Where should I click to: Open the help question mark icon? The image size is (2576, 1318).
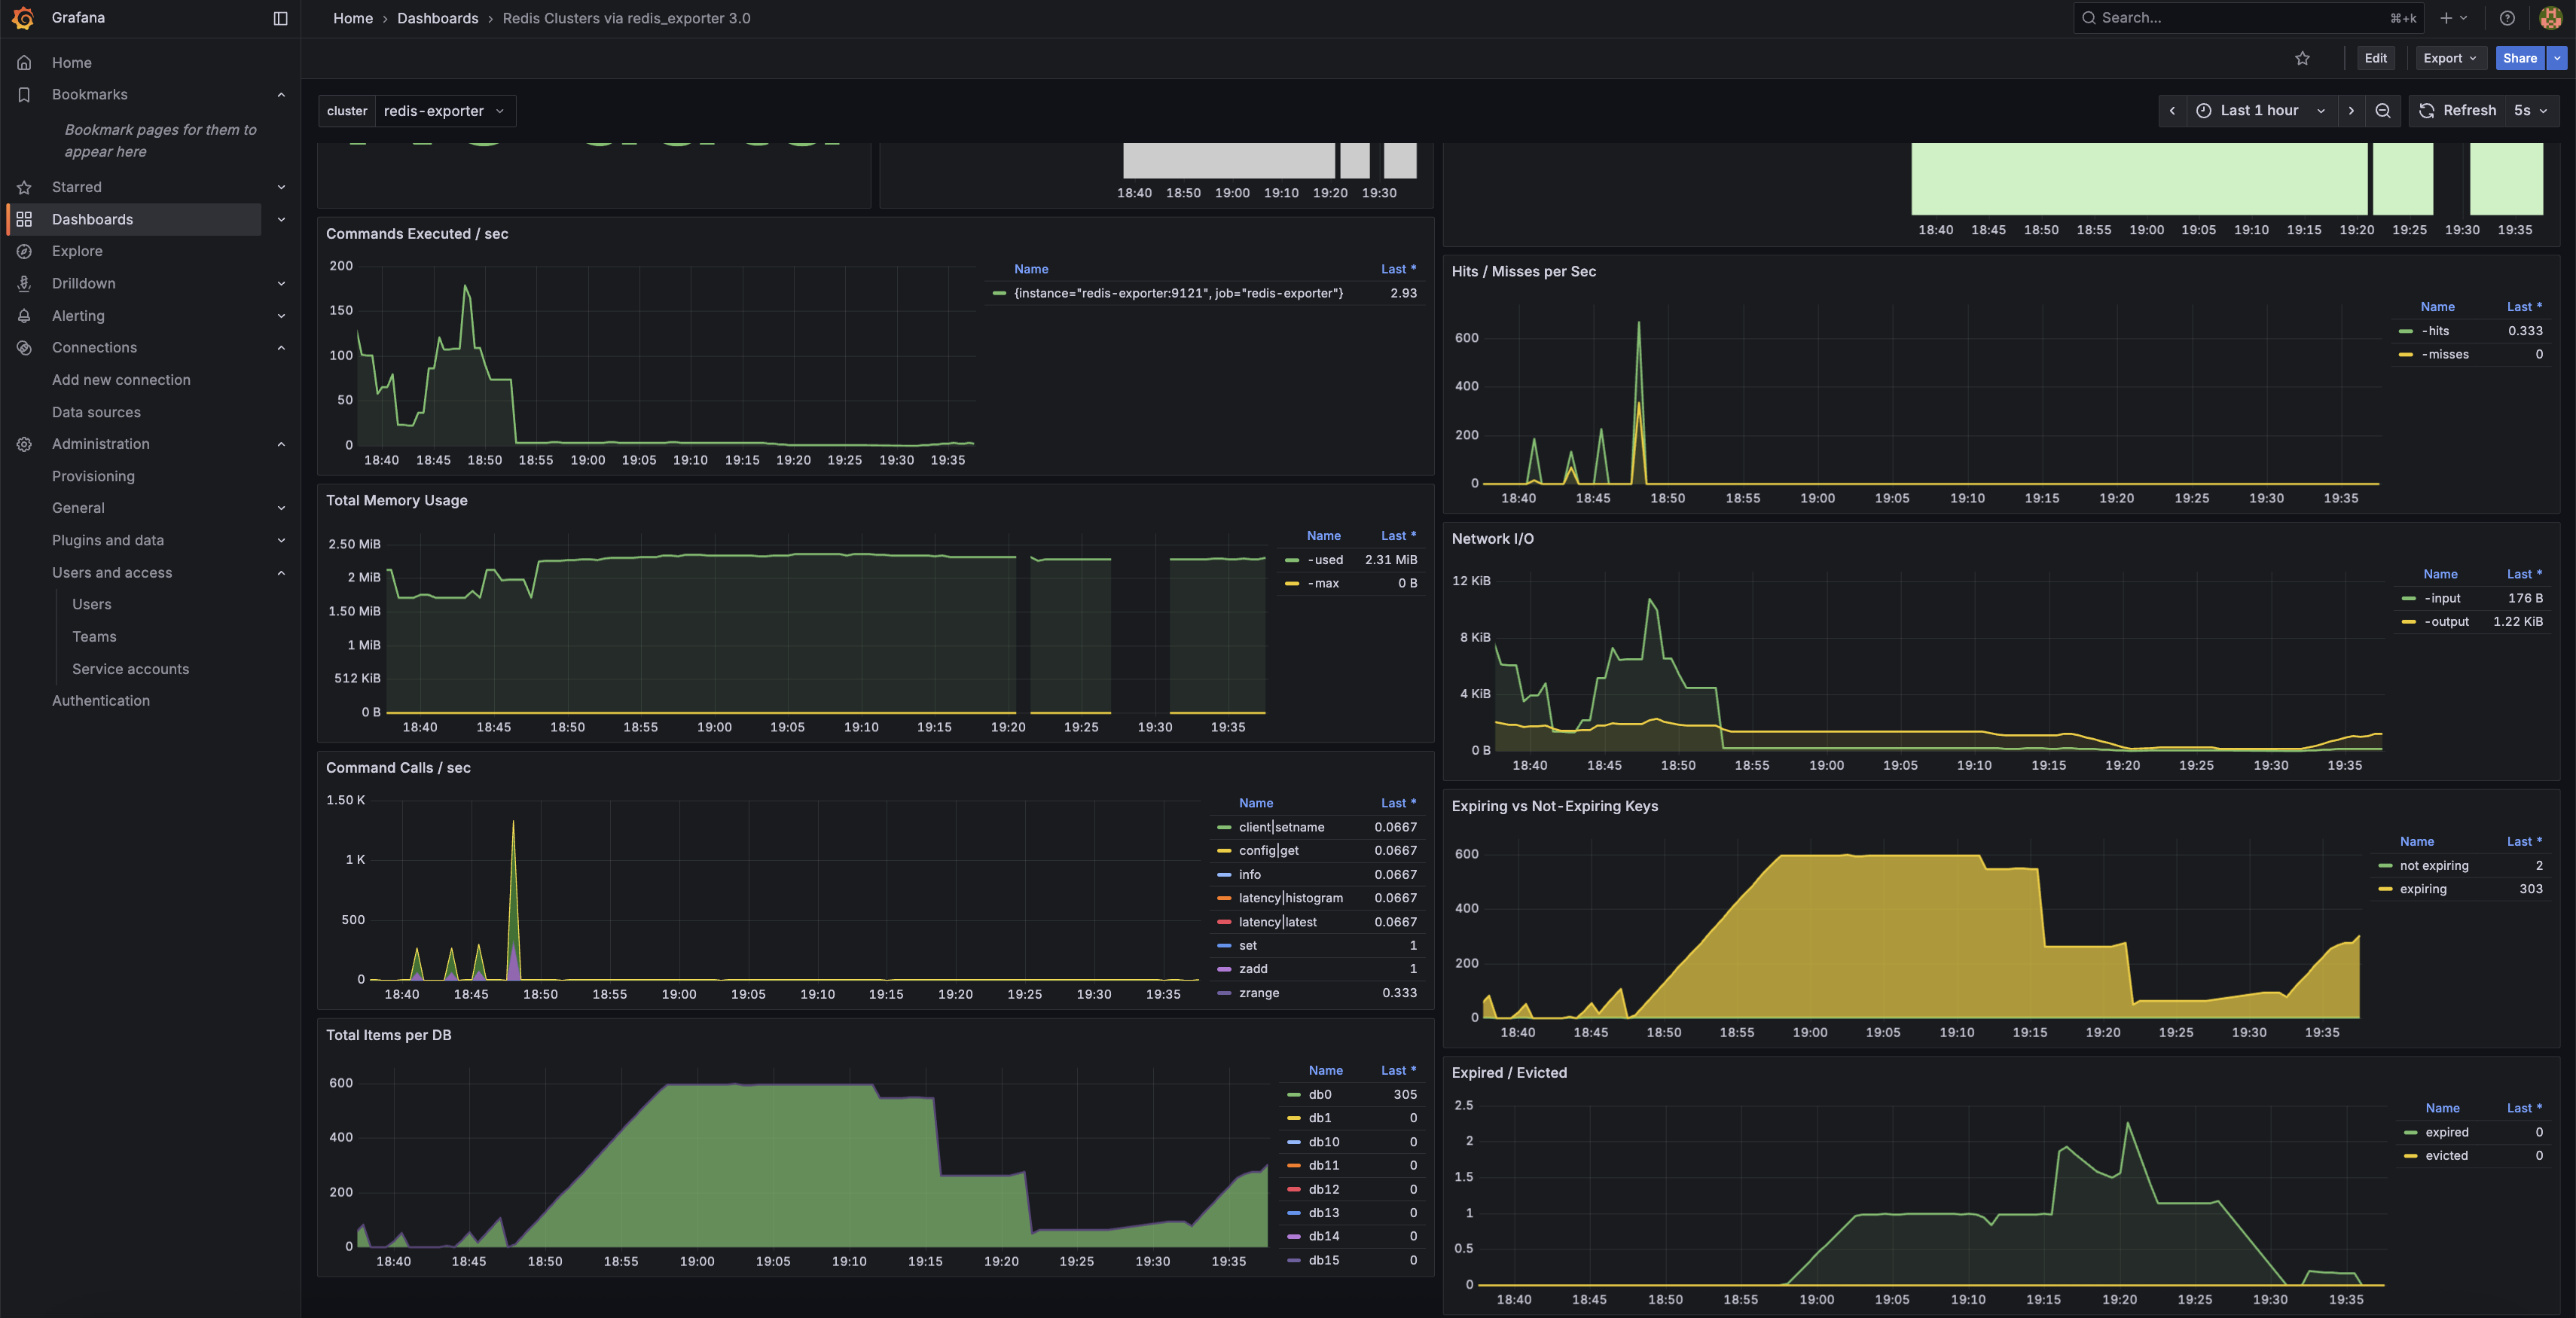click(2507, 18)
